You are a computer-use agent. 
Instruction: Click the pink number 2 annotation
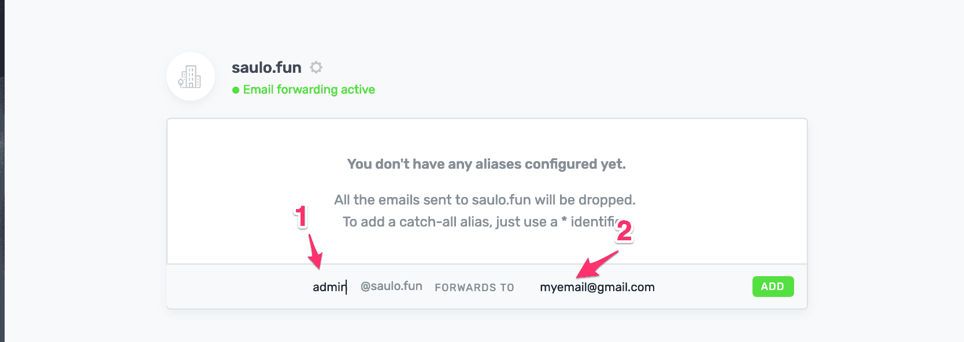click(x=624, y=231)
